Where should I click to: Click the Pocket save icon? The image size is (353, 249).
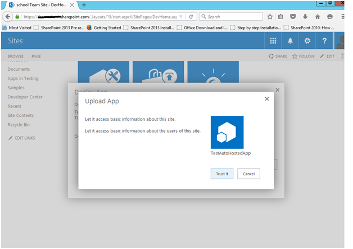(x=293, y=17)
